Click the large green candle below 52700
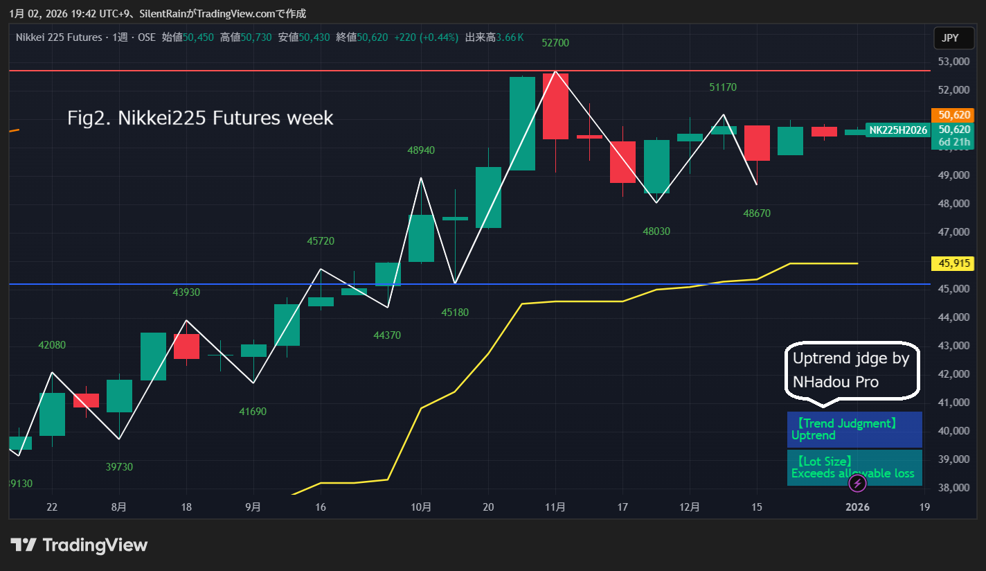This screenshot has width=986, height=571. [x=522, y=123]
